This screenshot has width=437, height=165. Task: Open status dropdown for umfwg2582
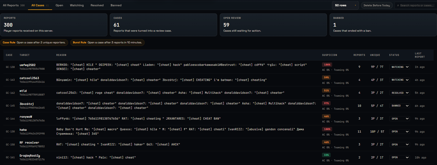[x=400, y=67]
